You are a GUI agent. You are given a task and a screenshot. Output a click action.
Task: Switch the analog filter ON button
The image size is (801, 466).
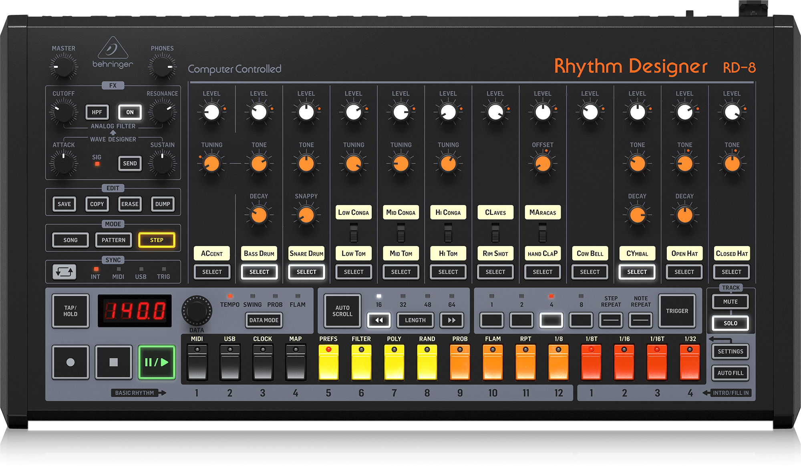point(129,112)
